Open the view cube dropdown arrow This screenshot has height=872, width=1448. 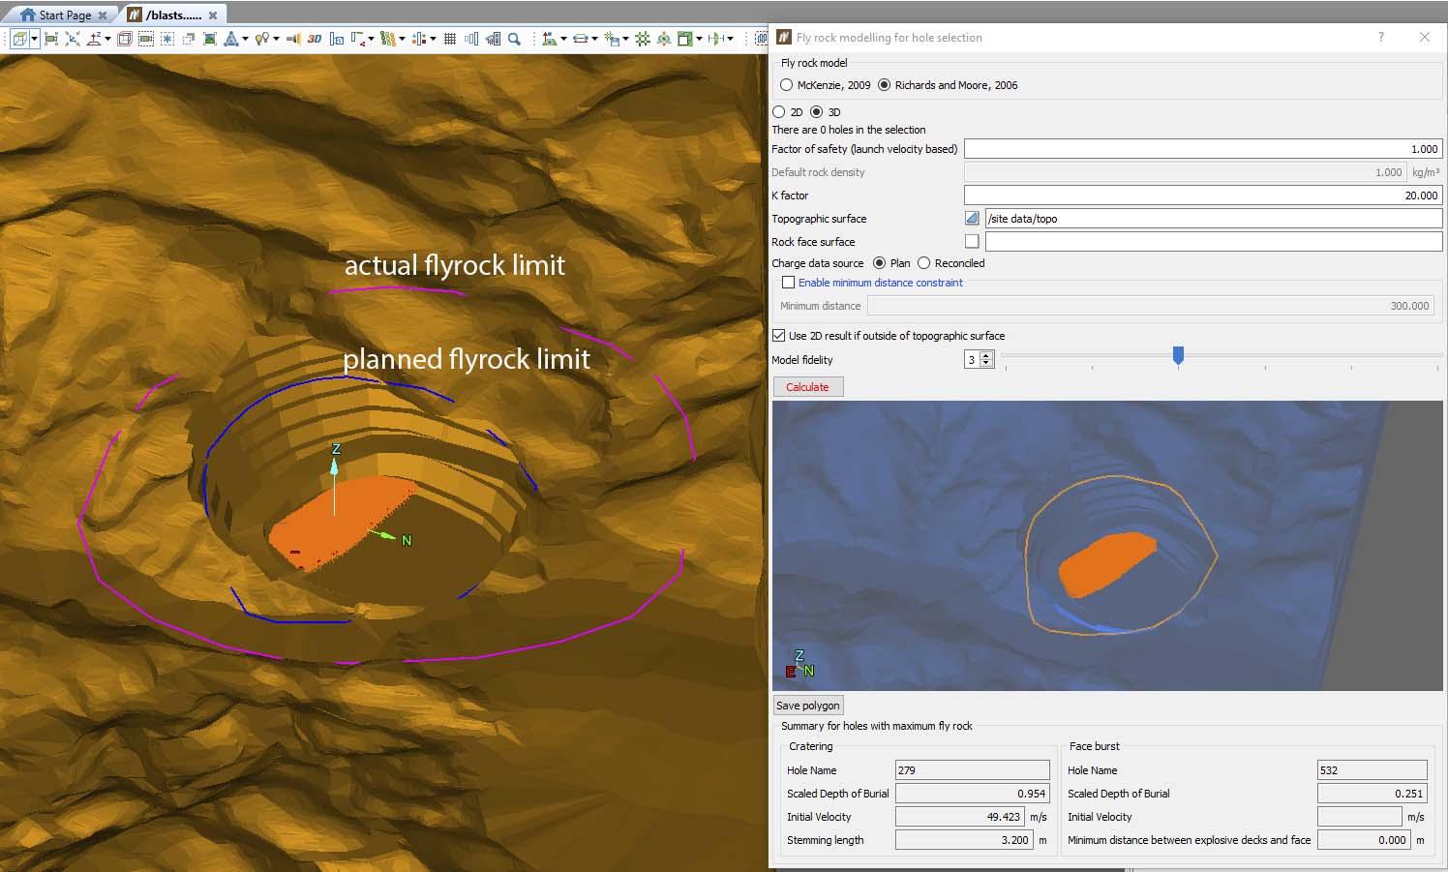(x=35, y=39)
